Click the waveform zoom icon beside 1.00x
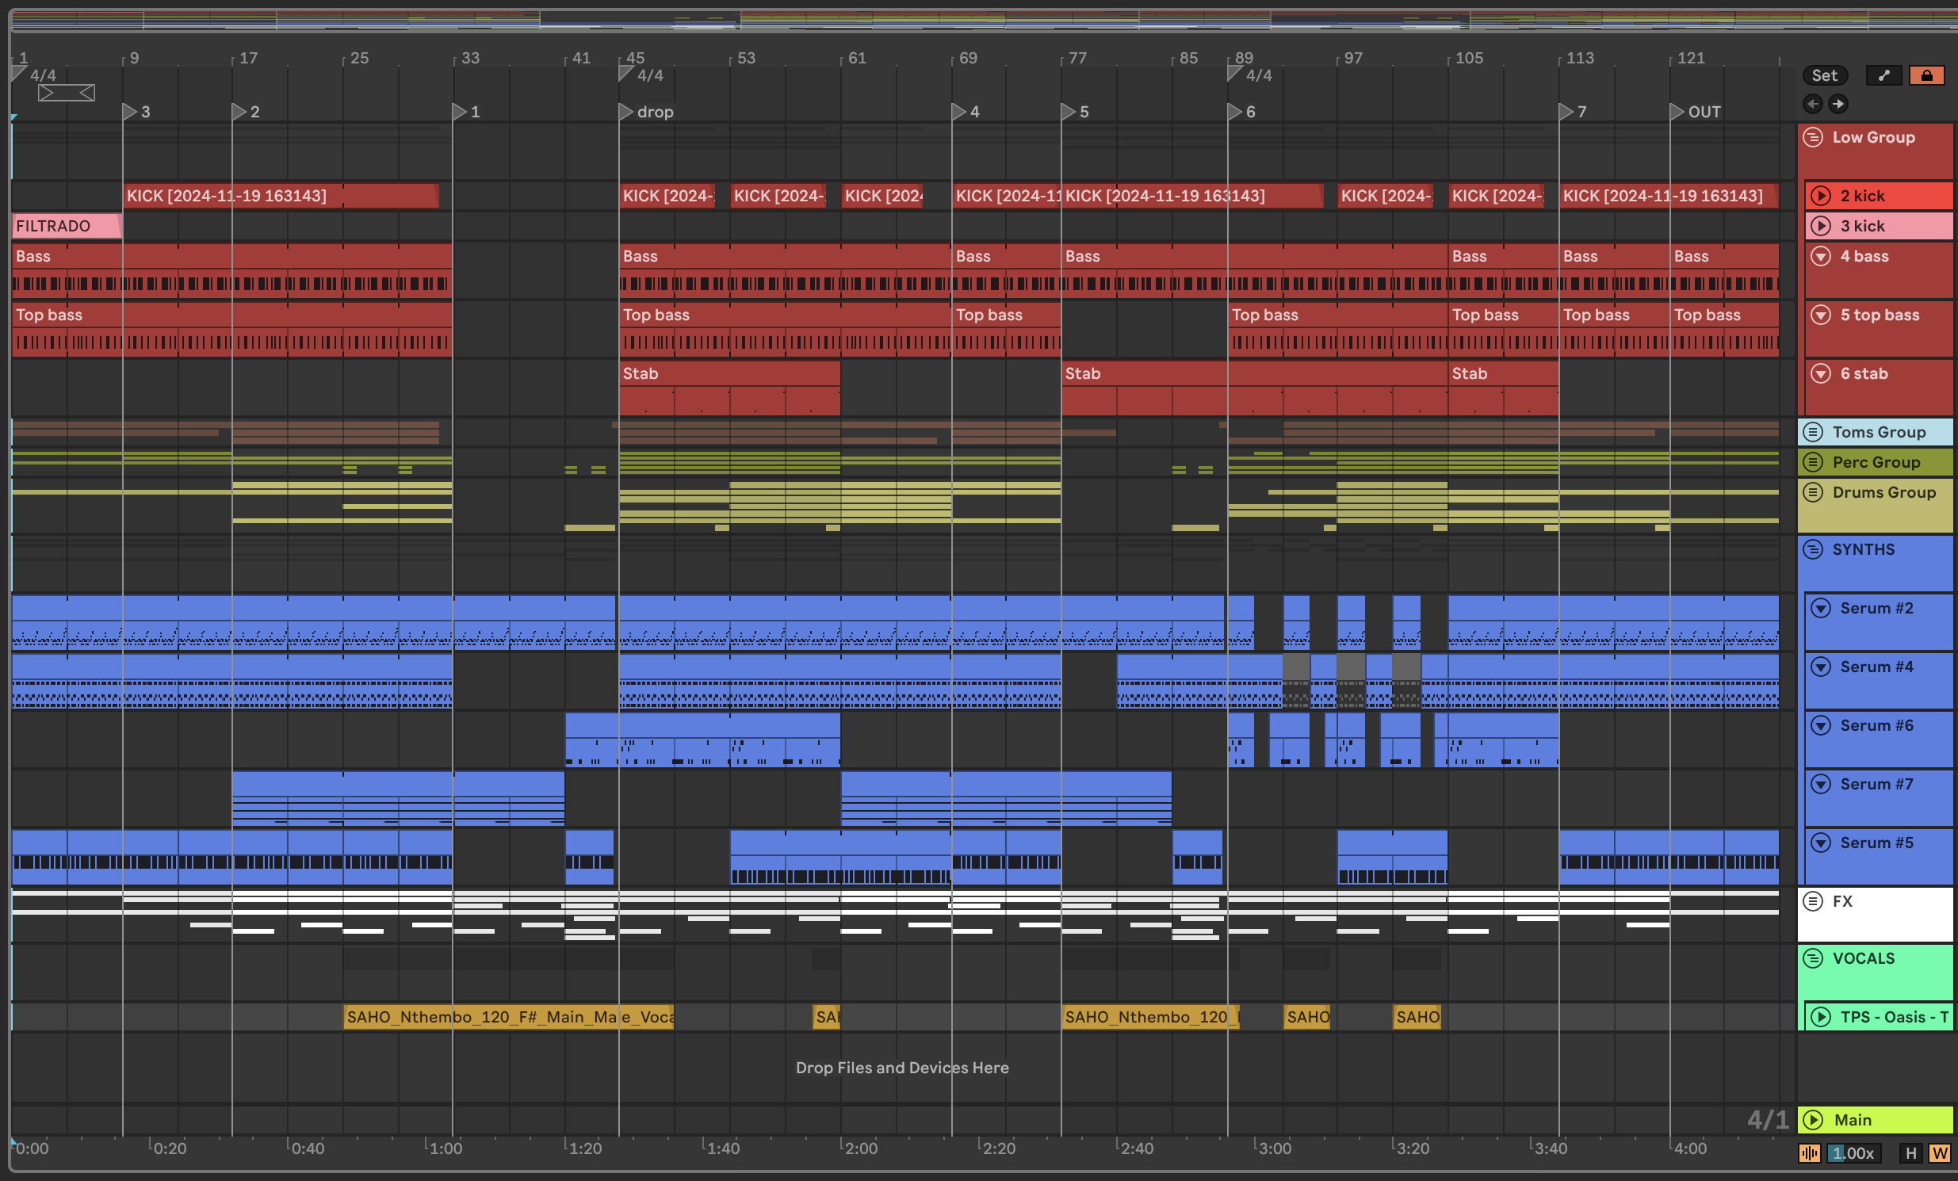The height and width of the screenshot is (1181, 1958). [x=1810, y=1153]
